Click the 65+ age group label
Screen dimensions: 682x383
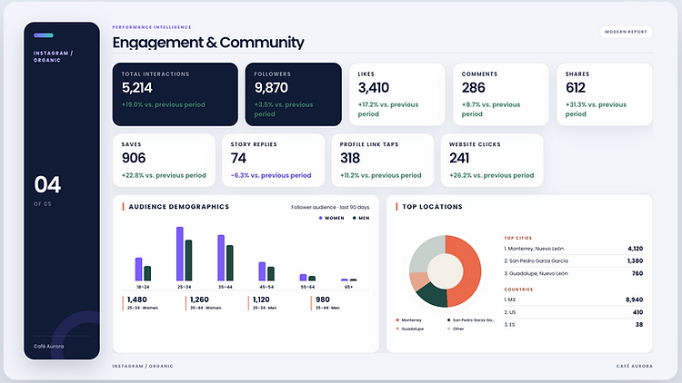click(349, 287)
